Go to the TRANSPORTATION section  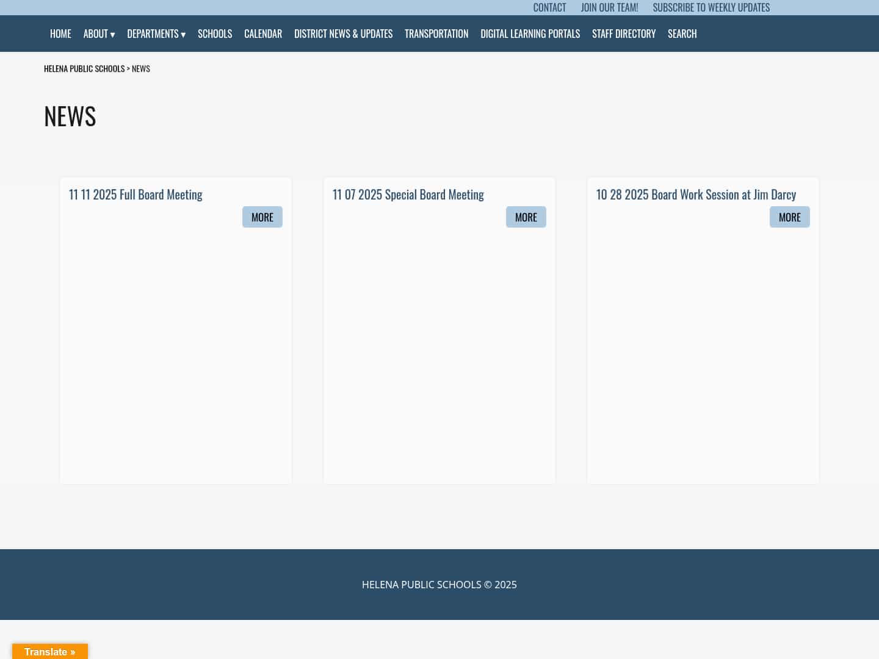436,34
